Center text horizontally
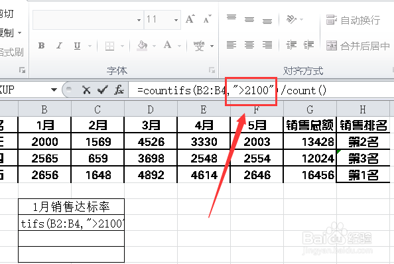The width and height of the screenshot is (394, 264). 249,45
